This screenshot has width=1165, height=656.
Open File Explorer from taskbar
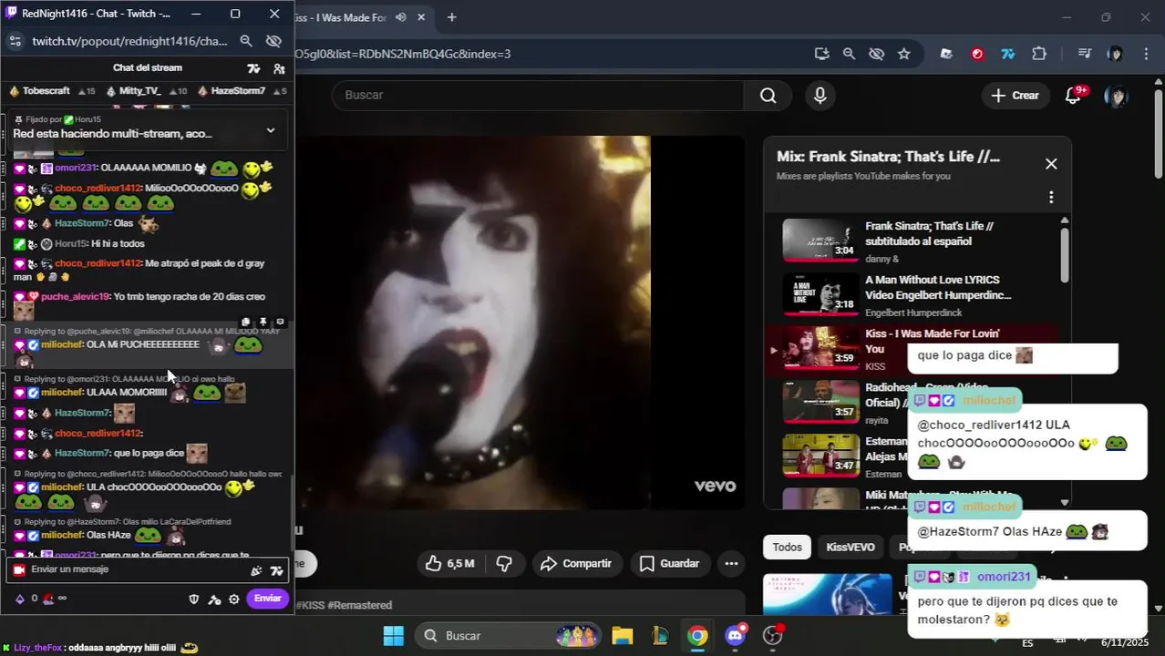[622, 635]
